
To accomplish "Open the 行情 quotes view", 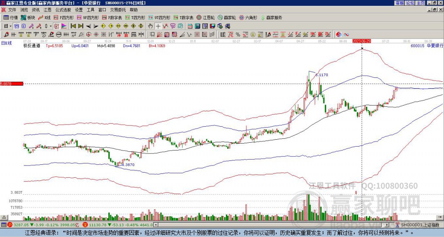I will tap(11, 17).
